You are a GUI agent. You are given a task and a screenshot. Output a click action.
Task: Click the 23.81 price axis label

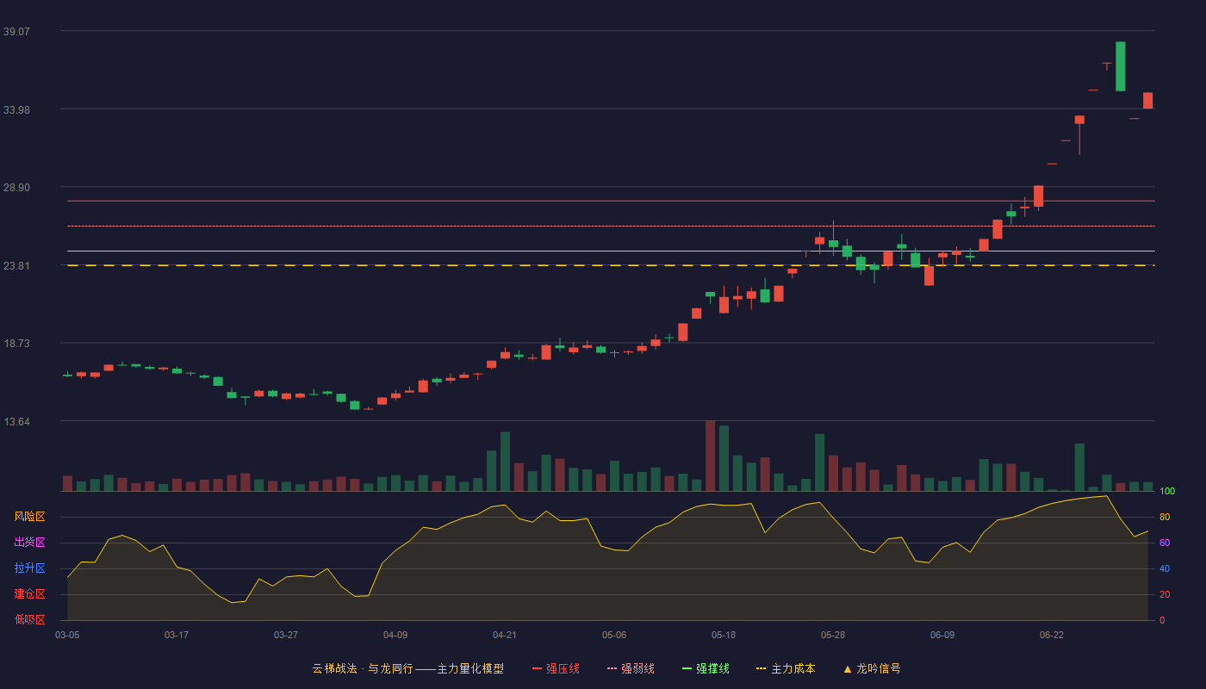point(16,265)
